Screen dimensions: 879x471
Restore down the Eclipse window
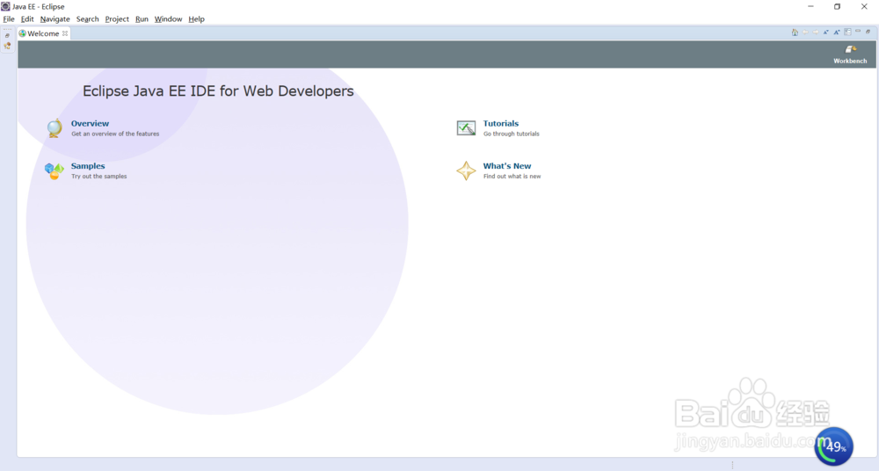pyautogui.click(x=837, y=6)
